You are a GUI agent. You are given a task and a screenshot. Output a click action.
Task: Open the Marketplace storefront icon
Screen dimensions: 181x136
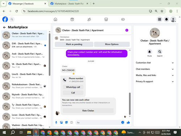pyautogui.click(x=106, y=19)
